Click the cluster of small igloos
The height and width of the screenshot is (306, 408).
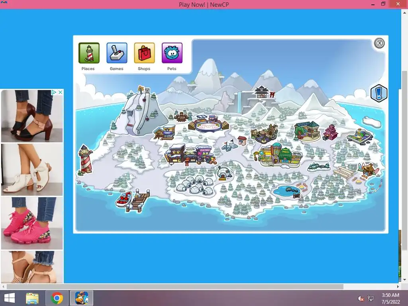pyautogui.click(x=195, y=186)
